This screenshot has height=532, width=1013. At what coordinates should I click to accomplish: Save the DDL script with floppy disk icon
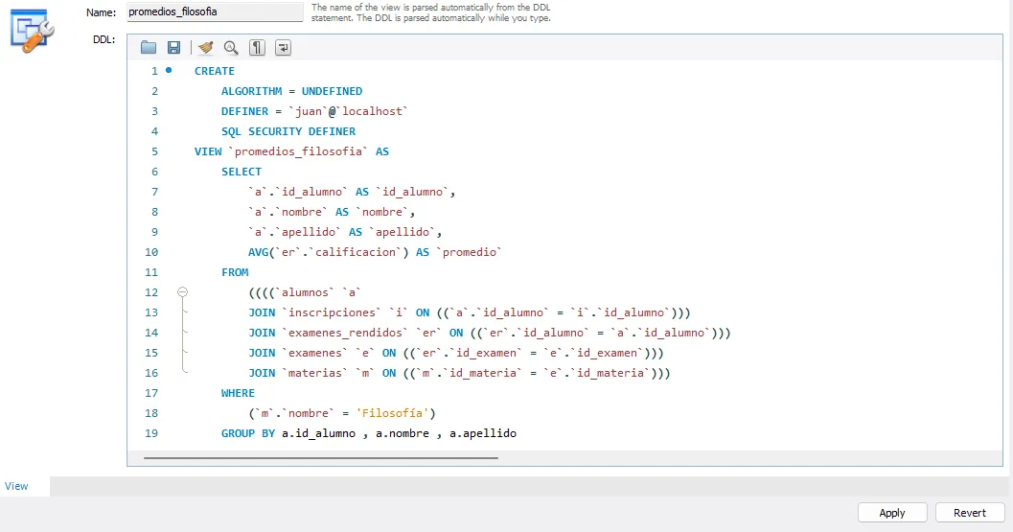click(x=173, y=48)
